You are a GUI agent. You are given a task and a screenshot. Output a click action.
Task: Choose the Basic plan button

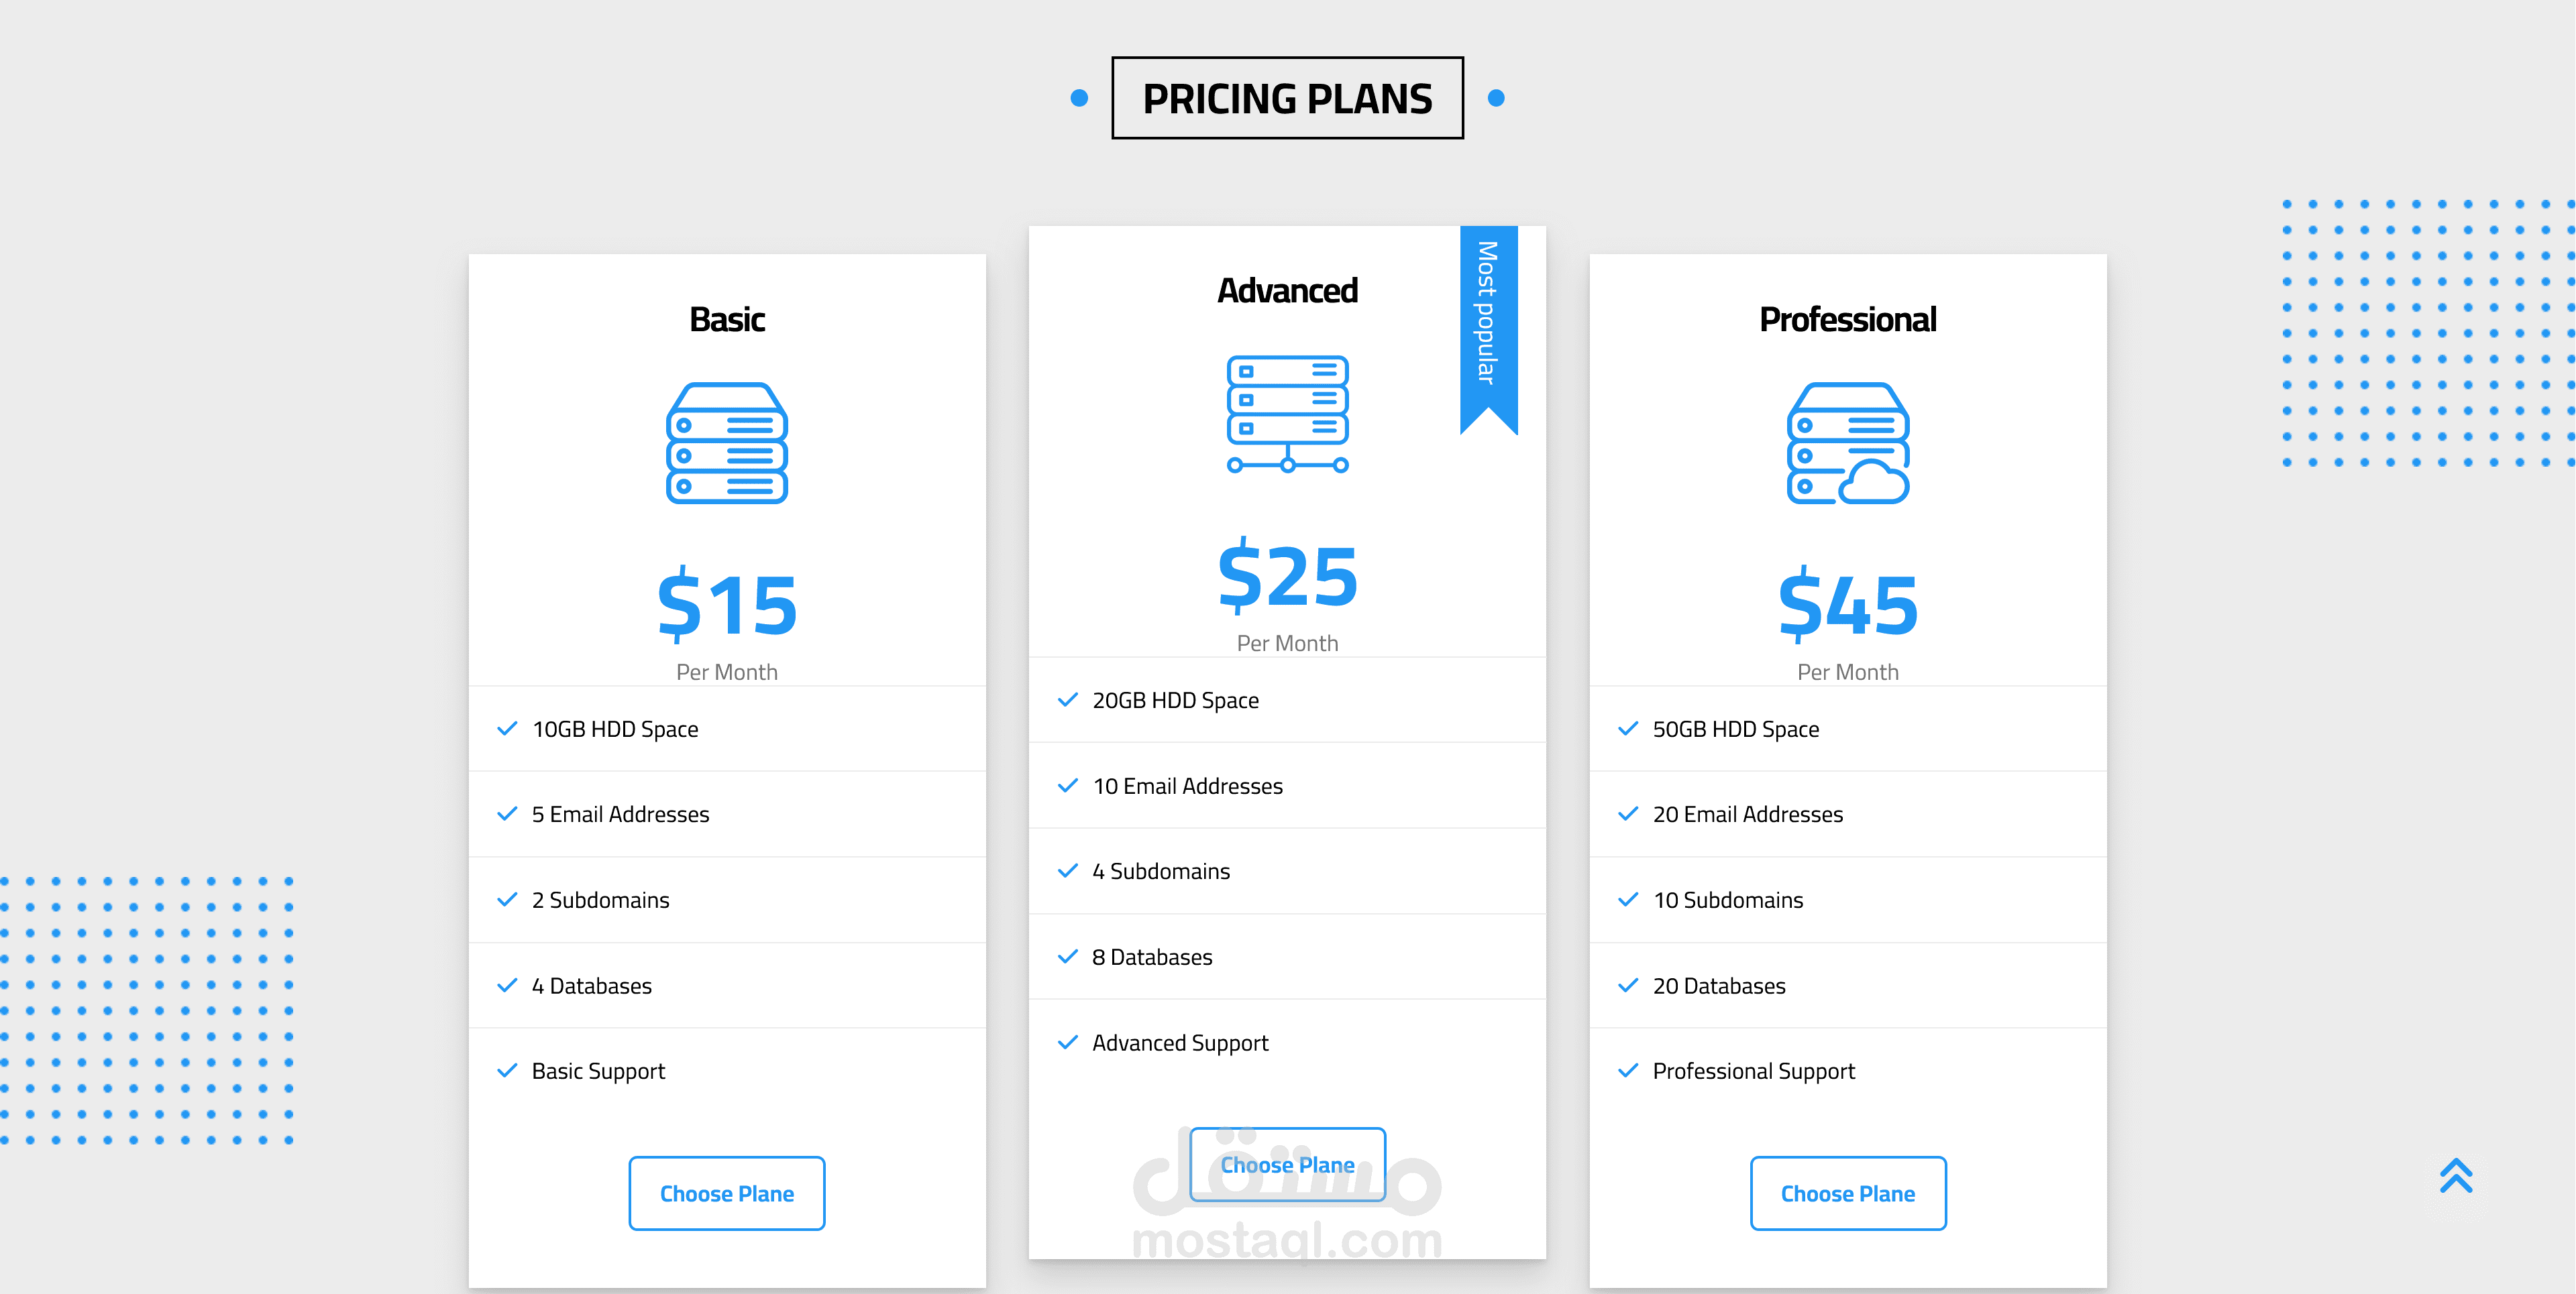tap(727, 1193)
